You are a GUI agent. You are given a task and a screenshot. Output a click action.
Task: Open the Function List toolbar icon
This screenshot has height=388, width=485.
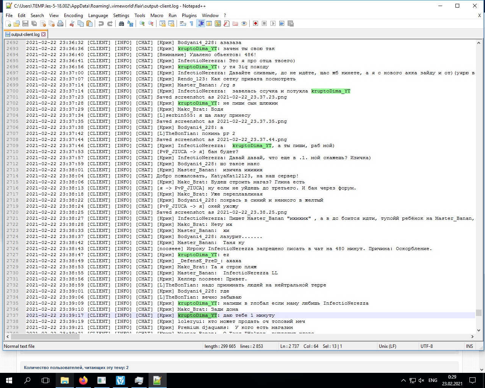(226, 23)
